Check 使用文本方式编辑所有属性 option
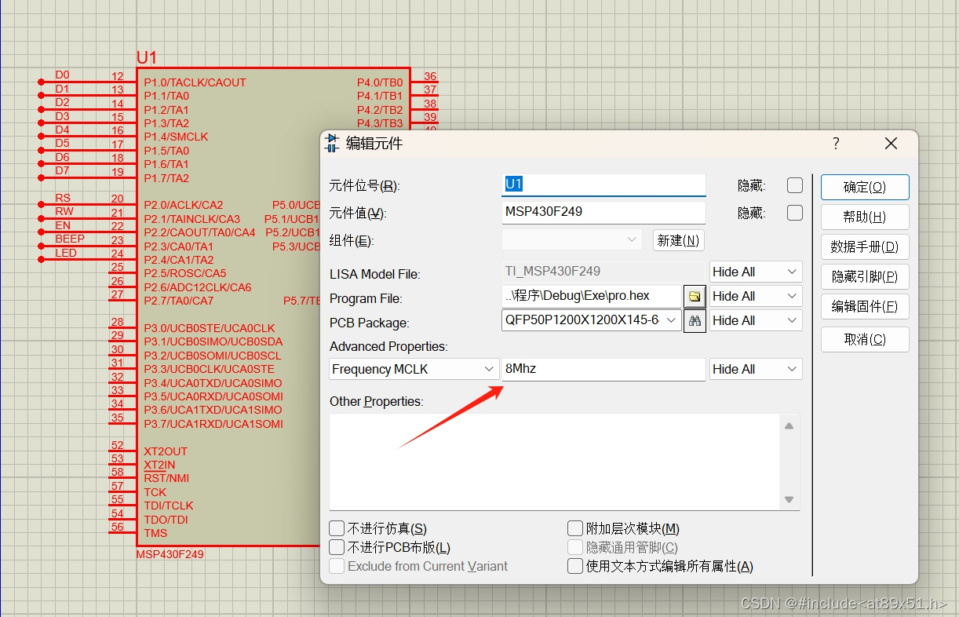Viewport: 959px width, 617px height. click(x=574, y=566)
